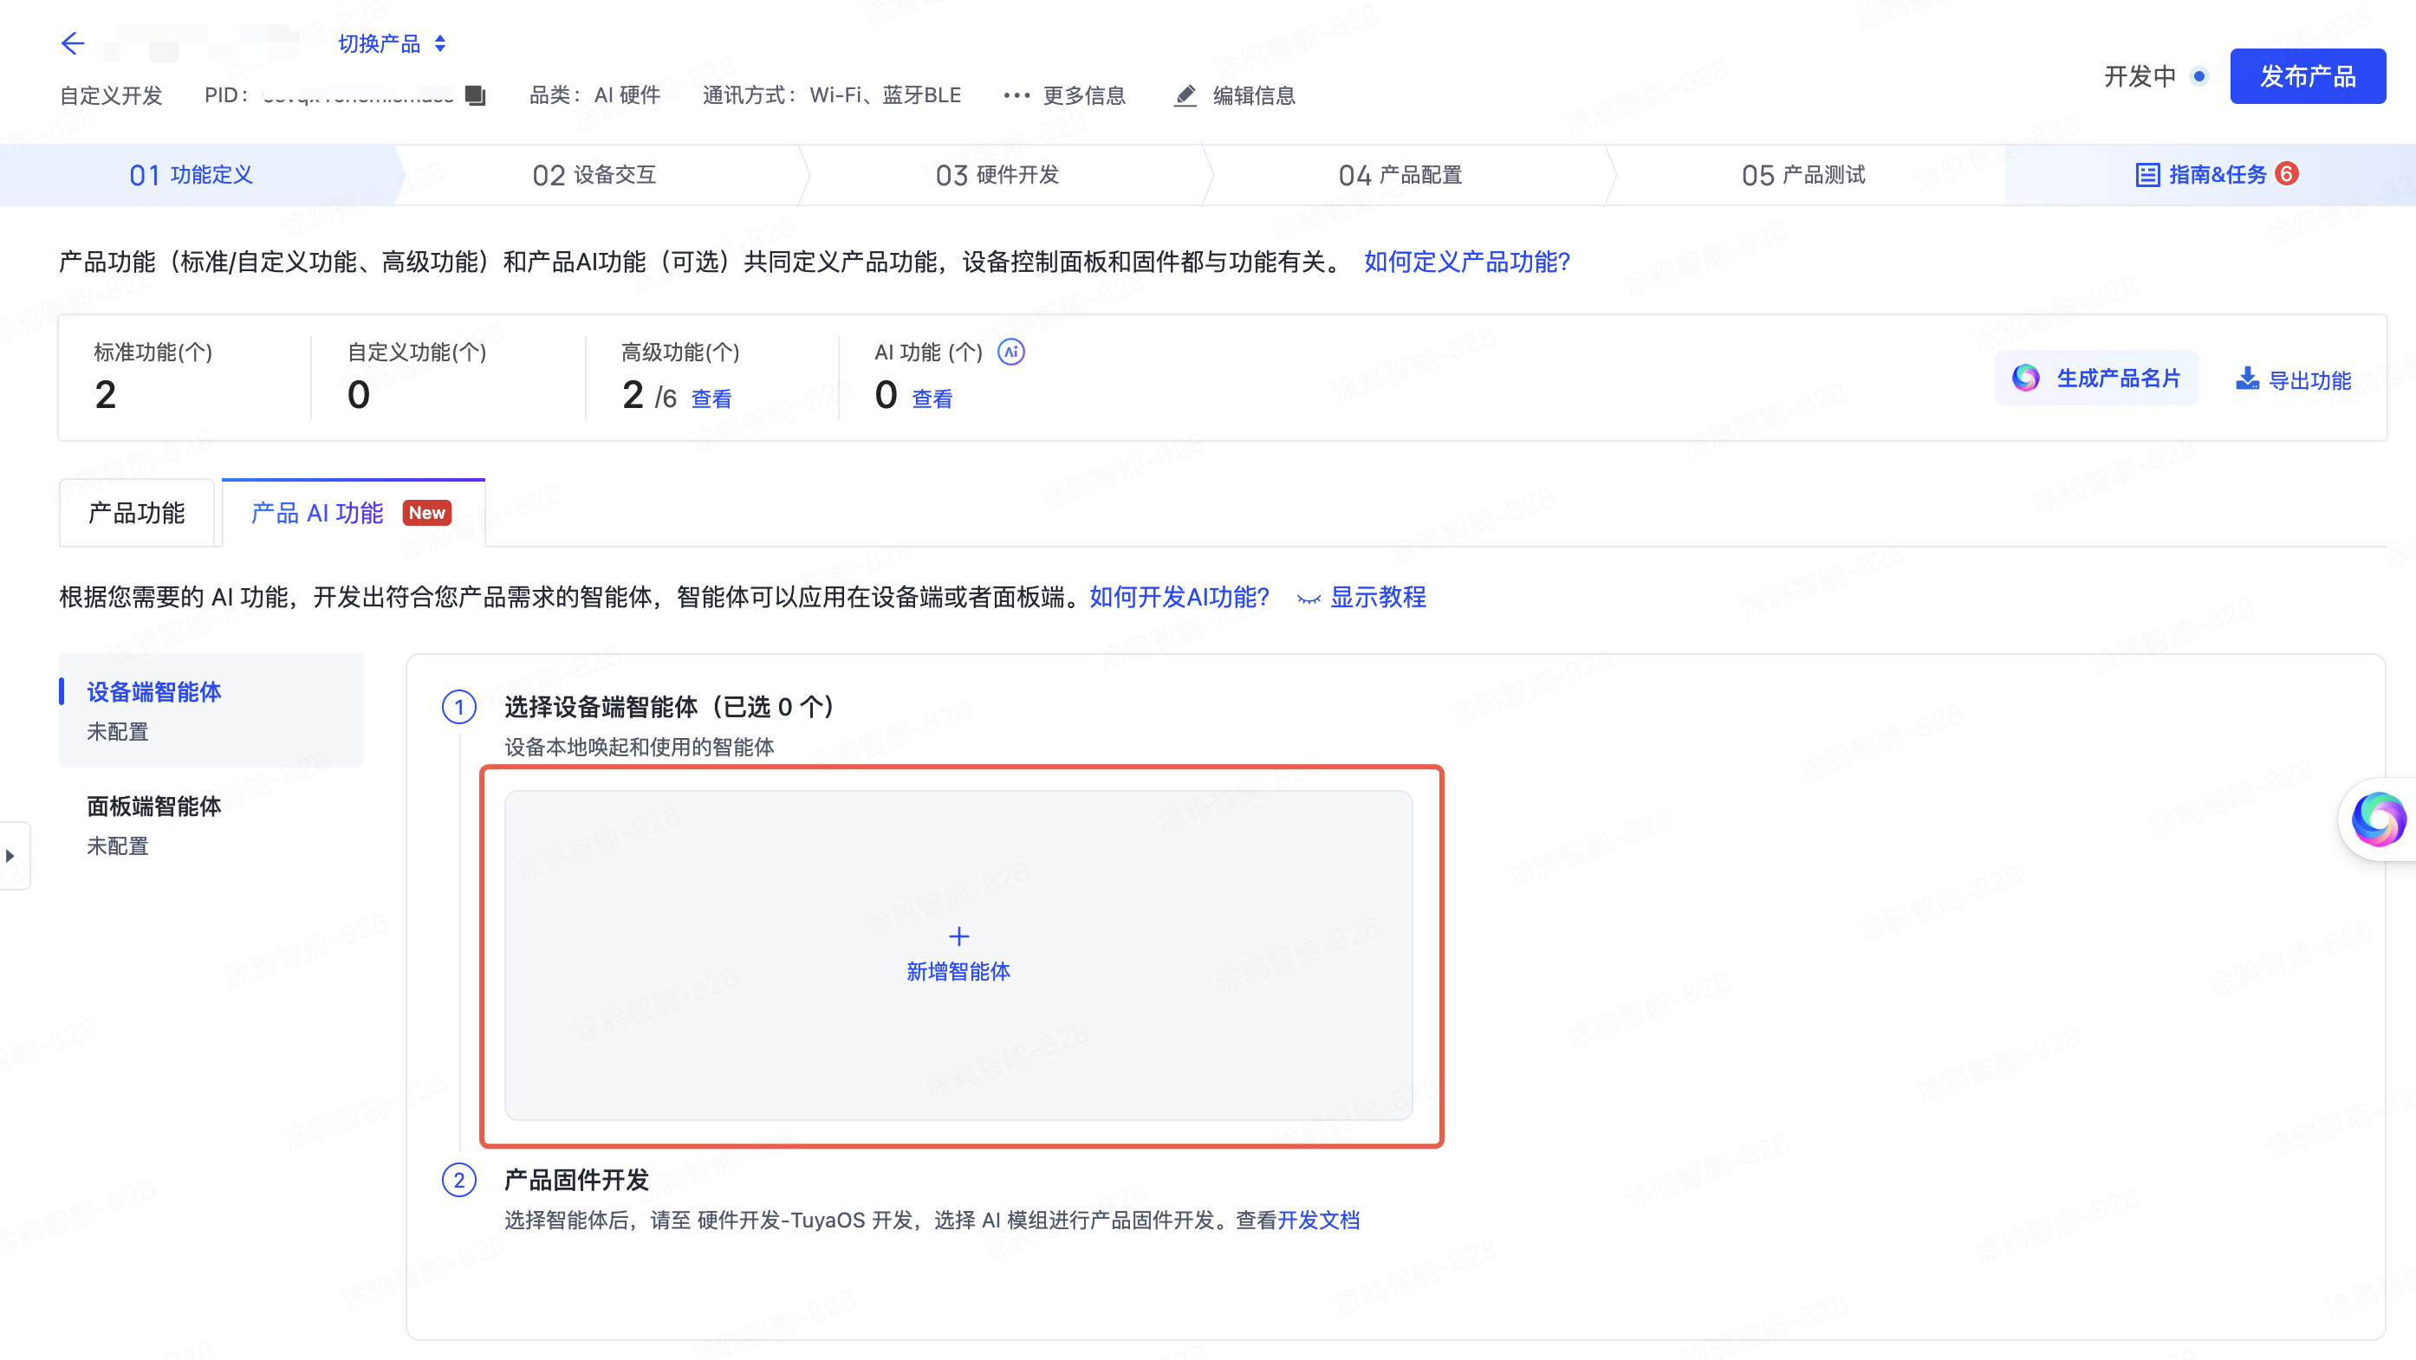Click the 产品固件开发 step heading
The width and height of the screenshot is (2416, 1360).
pyautogui.click(x=577, y=1180)
